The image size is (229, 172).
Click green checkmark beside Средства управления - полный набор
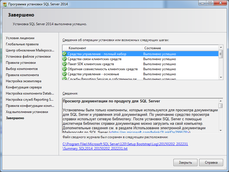pyautogui.click(x=65, y=54)
